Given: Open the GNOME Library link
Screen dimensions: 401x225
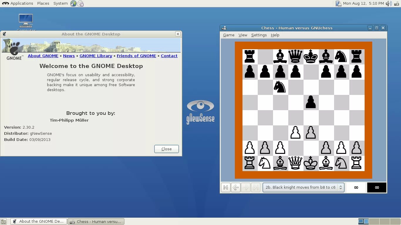Looking at the screenshot, I should (96, 56).
